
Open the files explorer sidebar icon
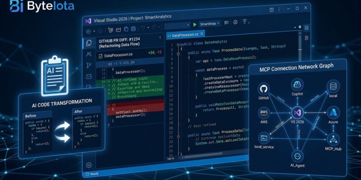[x=88, y=43]
